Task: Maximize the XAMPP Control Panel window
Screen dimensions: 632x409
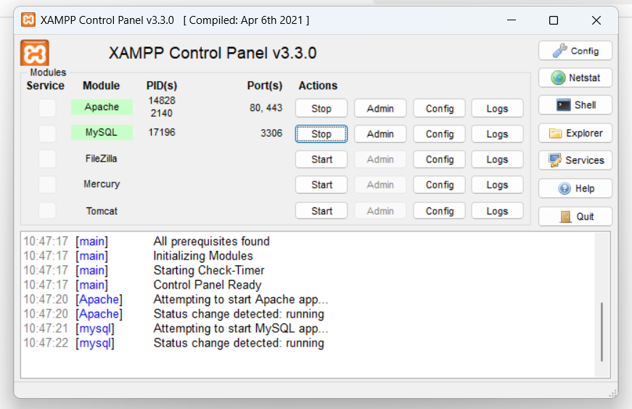Action: [x=554, y=20]
